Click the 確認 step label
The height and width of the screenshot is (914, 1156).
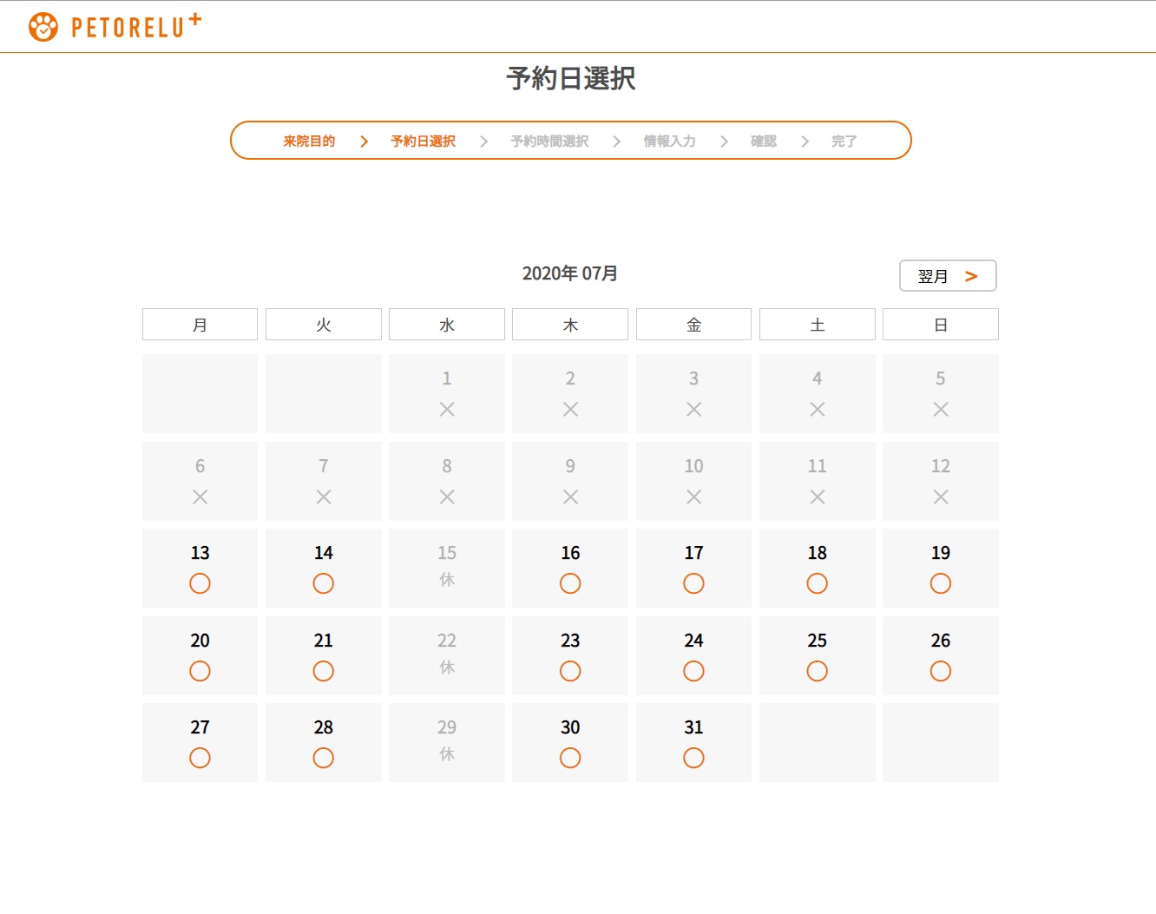coord(764,141)
